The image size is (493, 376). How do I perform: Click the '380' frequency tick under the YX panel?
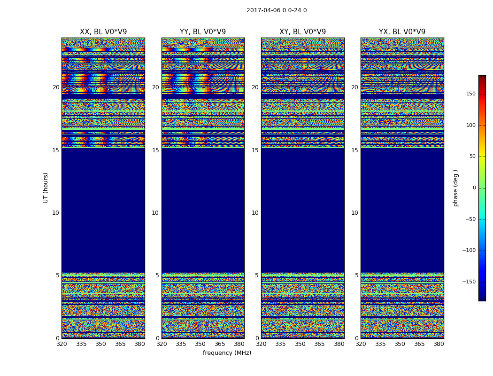click(439, 344)
